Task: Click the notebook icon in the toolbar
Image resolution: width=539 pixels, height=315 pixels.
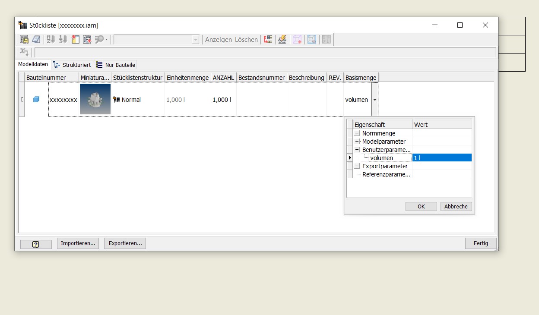Action: coord(36,39)
